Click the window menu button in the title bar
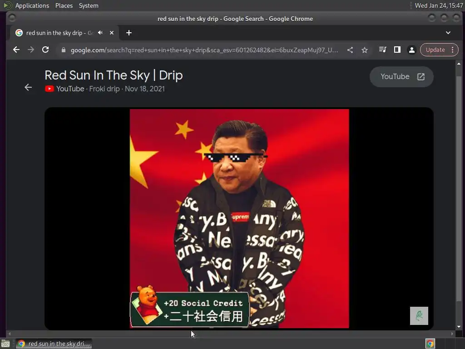Screen dimensions: 465x349 (x=12, y=18)
